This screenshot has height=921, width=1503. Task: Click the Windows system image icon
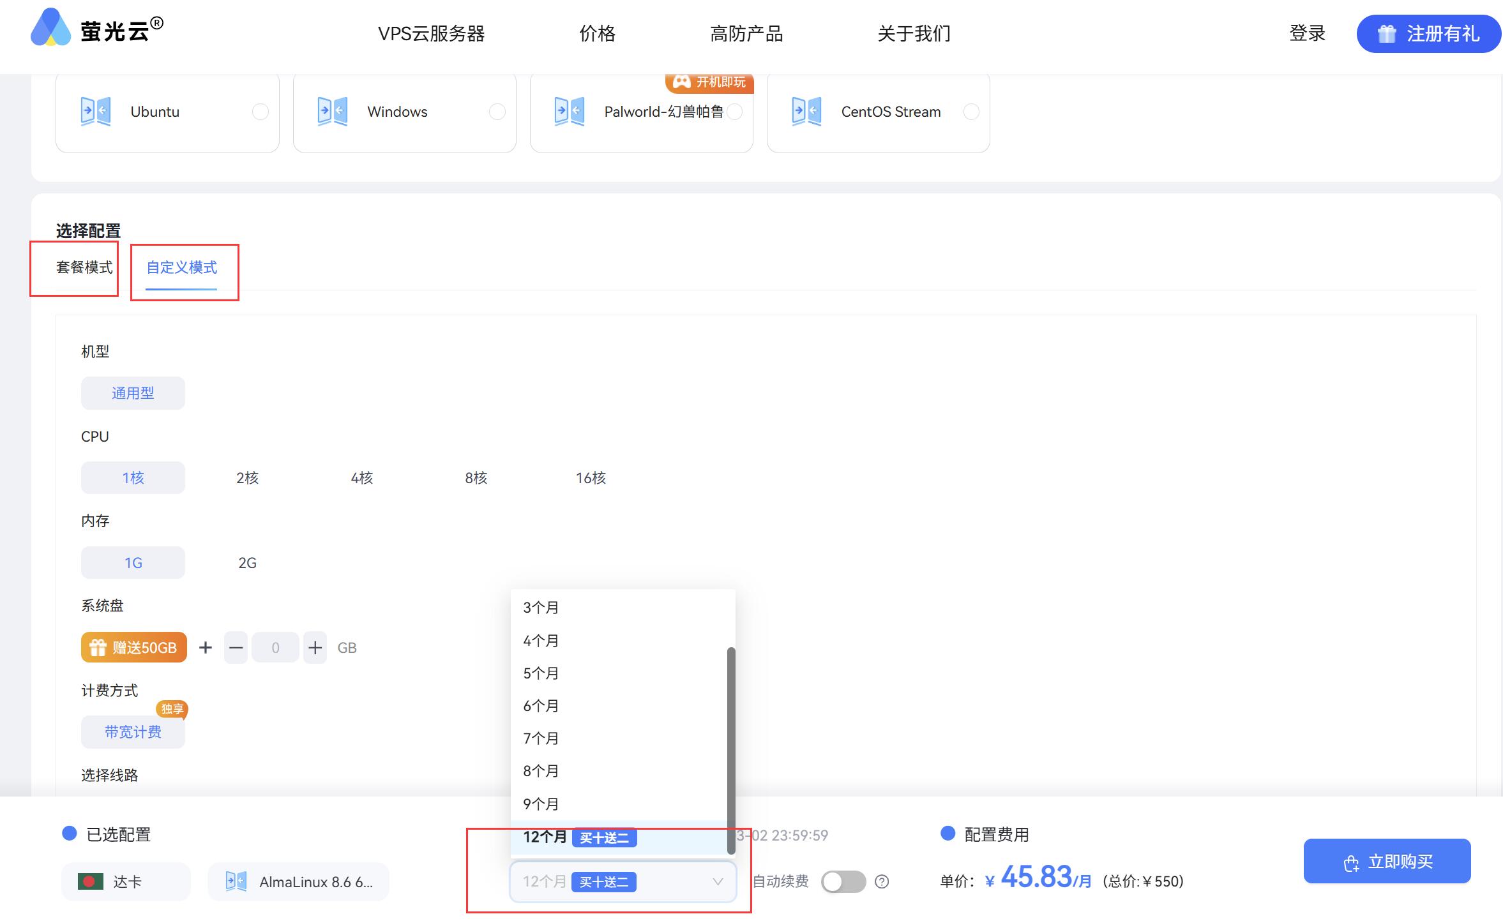coord(331,111)
